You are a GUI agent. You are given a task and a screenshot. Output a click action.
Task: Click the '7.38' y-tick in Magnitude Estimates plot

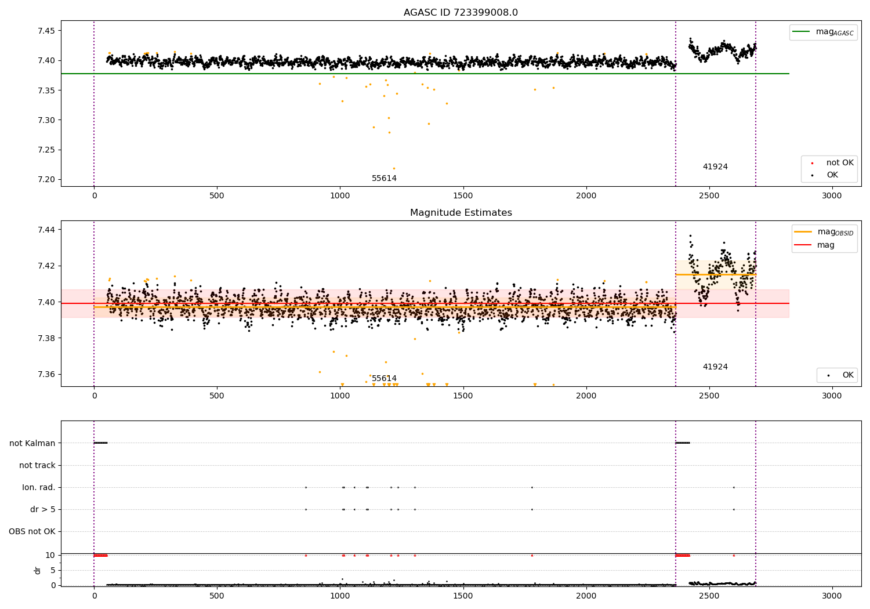point(46,339)
